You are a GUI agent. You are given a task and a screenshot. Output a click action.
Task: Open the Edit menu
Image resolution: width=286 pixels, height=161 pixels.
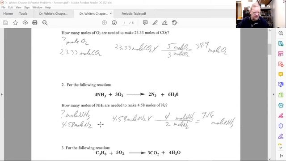[x=10, y=8]
